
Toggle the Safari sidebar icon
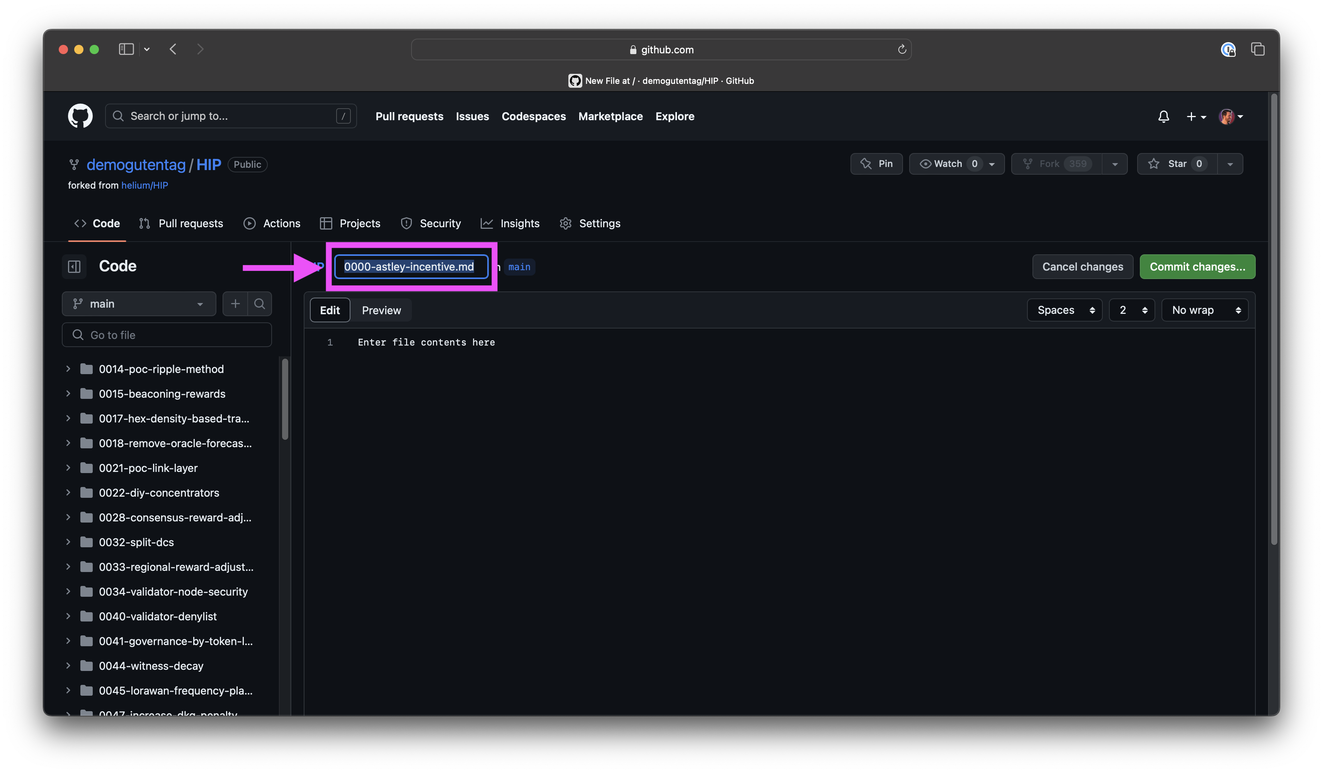point(126,49)
